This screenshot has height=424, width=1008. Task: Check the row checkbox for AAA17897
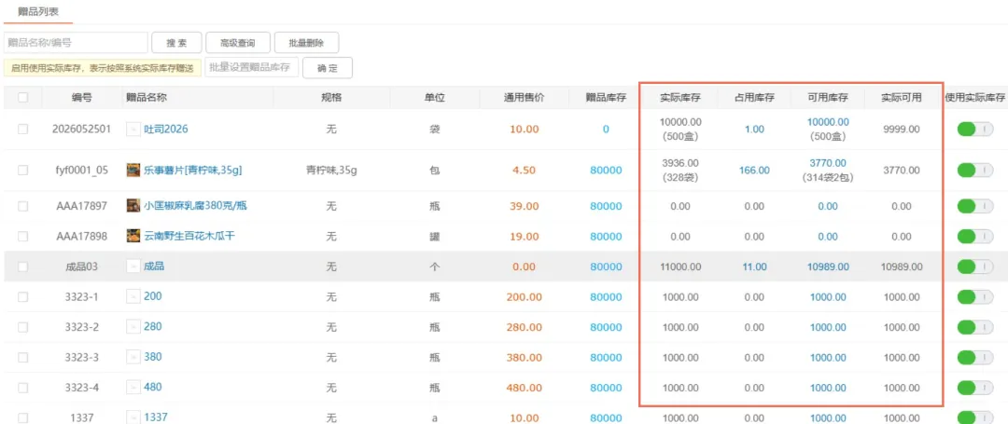(23, 206)
